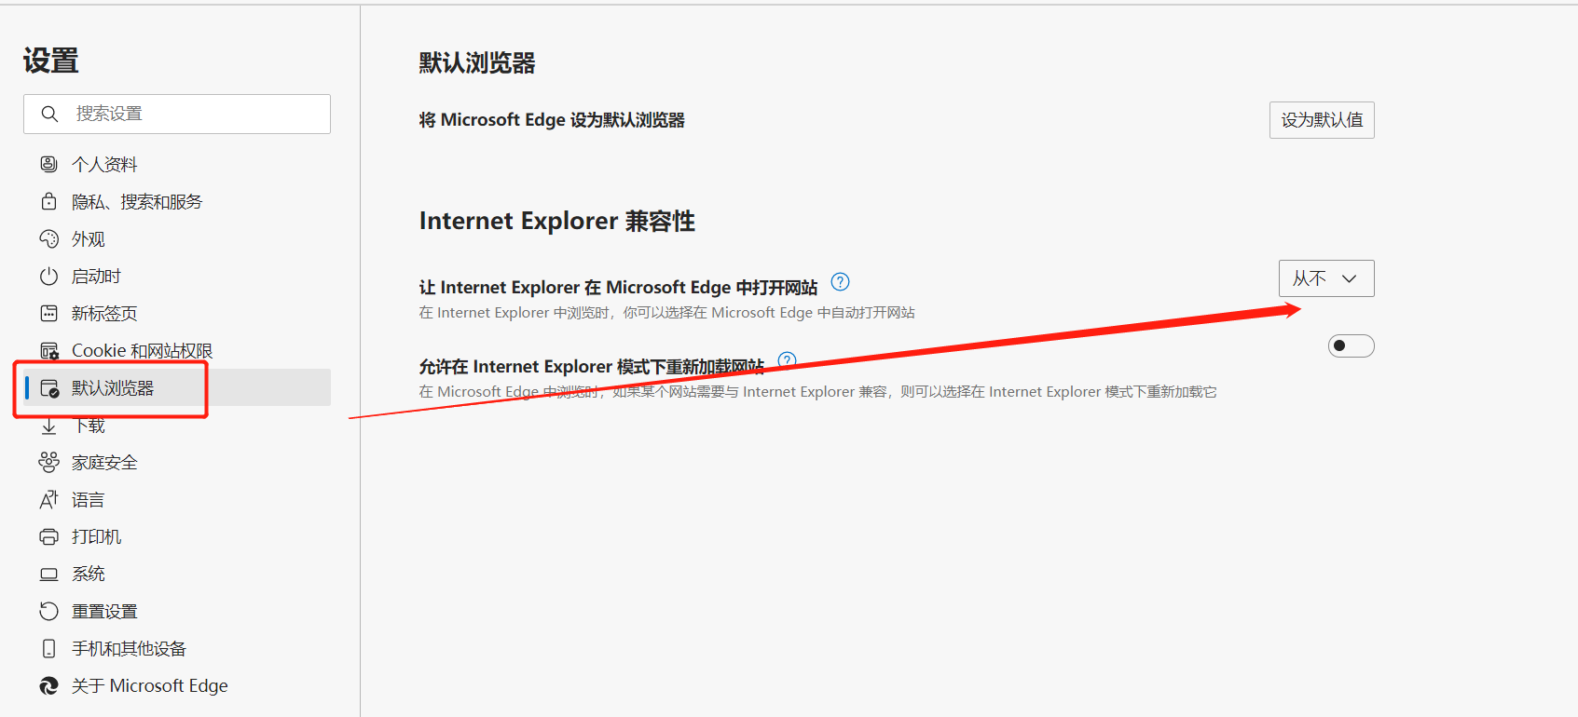
Task: Select 新标签页 in the sidebar
Action: click(177, 313)
